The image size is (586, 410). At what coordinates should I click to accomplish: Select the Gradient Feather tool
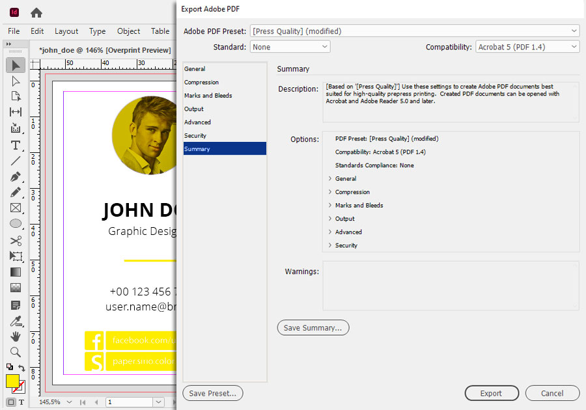tap(16, 288)
